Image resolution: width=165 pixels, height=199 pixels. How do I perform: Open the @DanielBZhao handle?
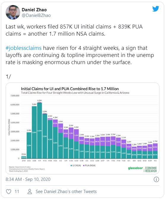36,15
